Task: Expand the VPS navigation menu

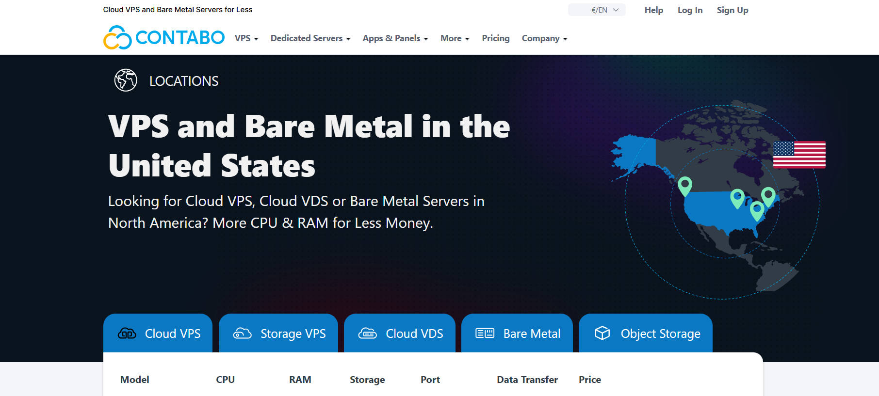Action: 246,38
